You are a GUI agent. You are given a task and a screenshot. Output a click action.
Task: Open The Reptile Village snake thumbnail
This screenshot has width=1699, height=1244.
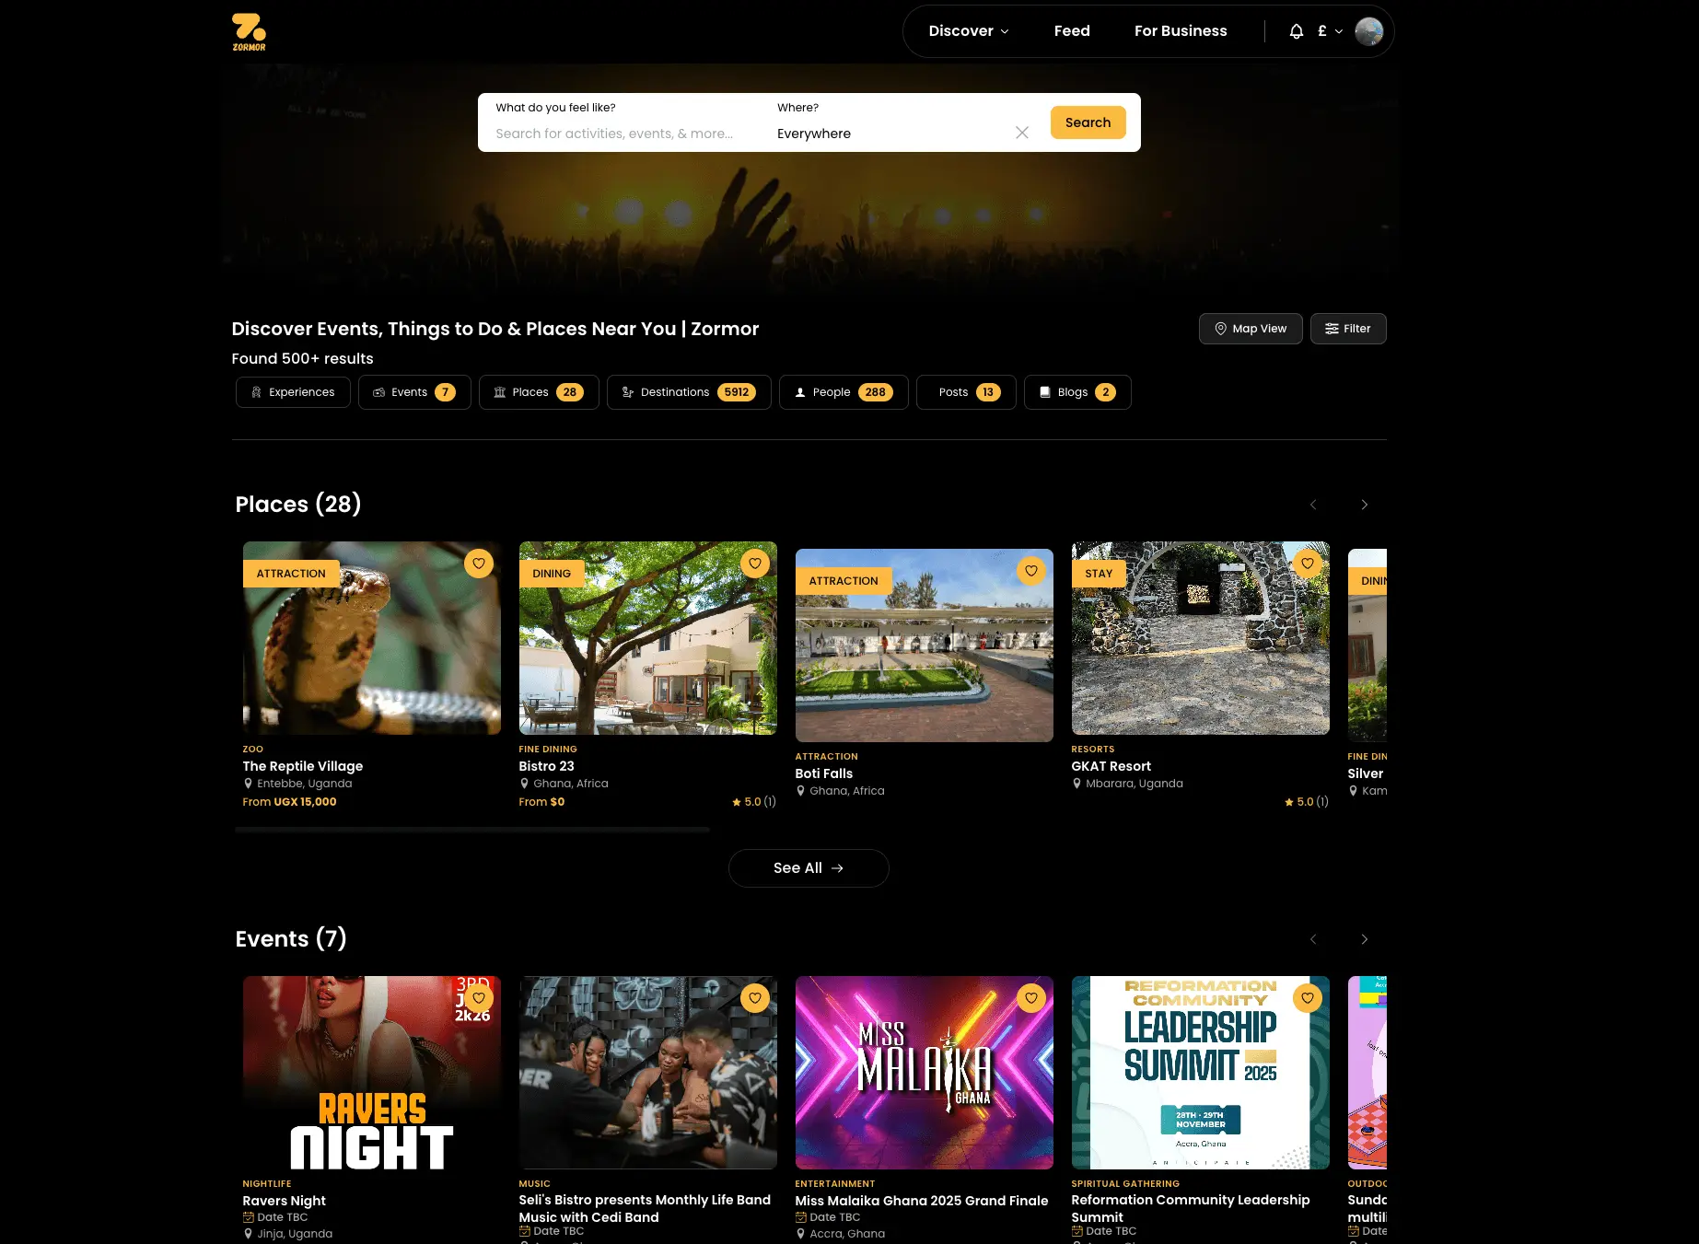tap(372, 638)
